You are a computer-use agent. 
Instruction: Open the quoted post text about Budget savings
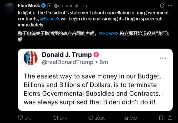[x=94, y=89]
